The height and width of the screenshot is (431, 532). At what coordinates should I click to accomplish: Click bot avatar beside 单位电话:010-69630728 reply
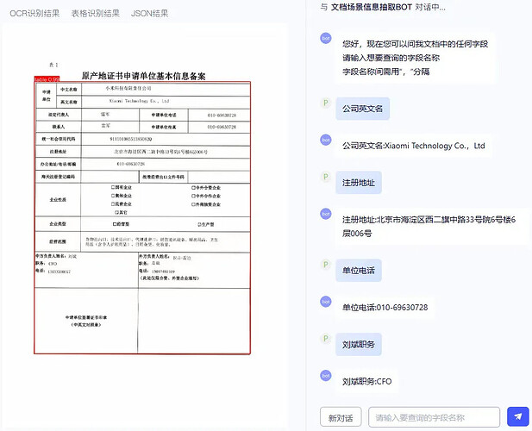pyautogui.click(x=326, y=302)
